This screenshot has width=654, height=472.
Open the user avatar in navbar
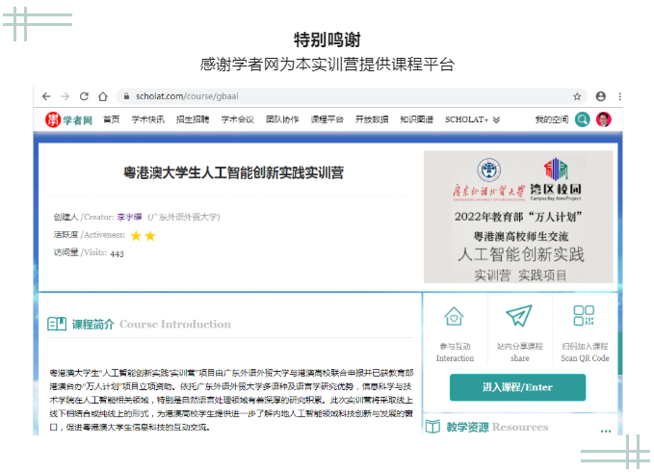click(x=604, y=119)
